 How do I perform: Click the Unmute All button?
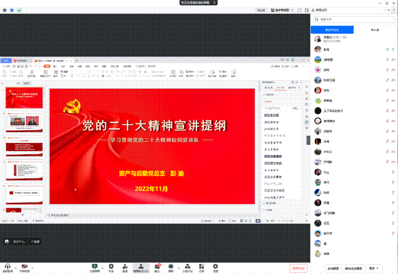[x=353, y=268]
